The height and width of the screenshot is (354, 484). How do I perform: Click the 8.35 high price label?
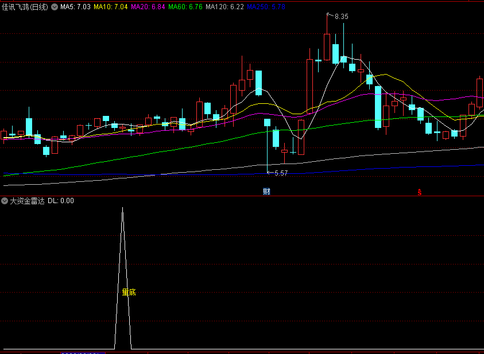341,17
